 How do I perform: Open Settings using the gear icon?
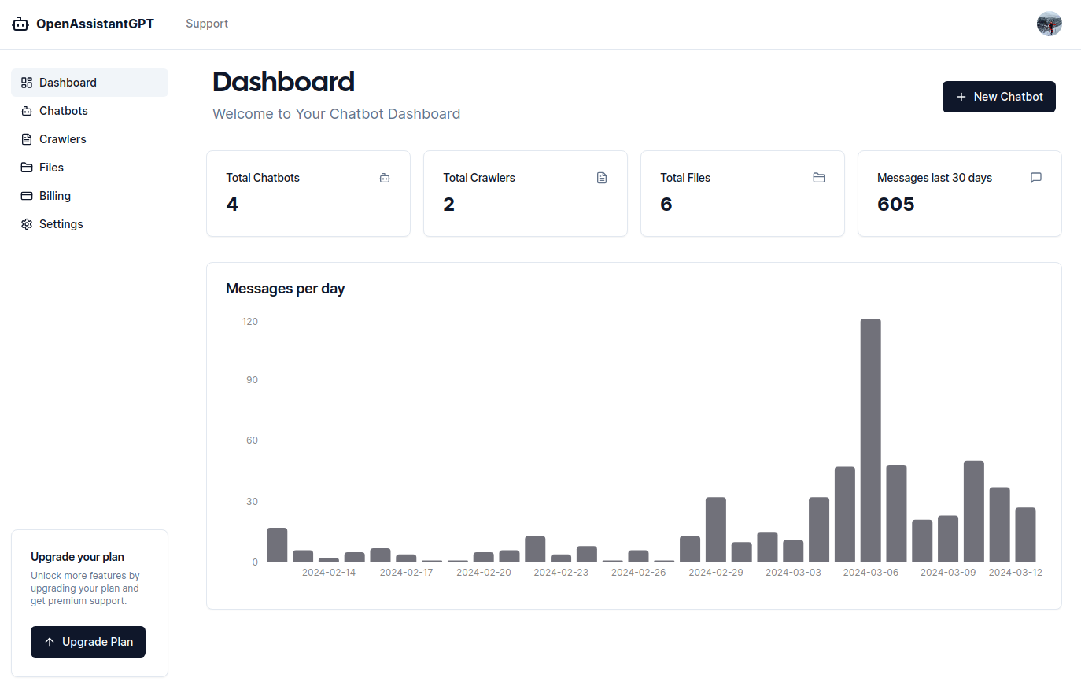[26, 223]
